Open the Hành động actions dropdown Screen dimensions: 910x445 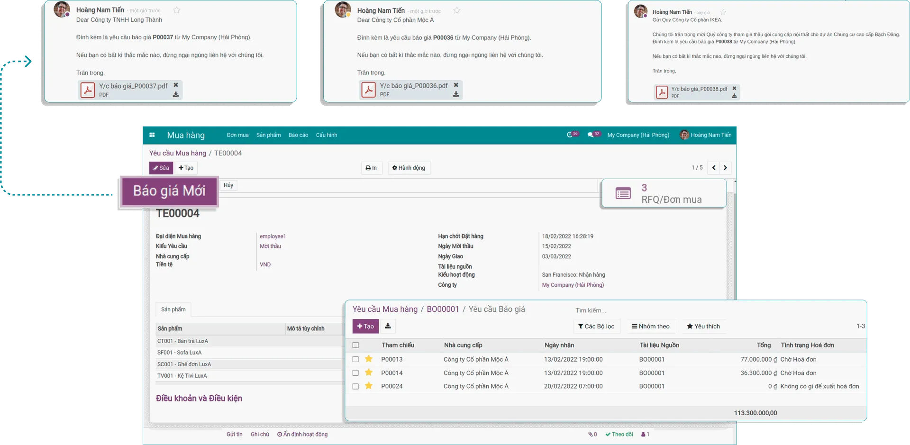point(409,168)
